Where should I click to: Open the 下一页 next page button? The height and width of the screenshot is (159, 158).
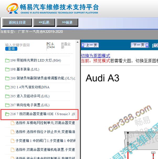(x=140, y=45)
